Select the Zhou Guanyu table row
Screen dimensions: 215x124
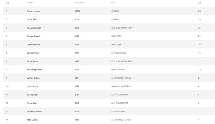pos(107,120)
